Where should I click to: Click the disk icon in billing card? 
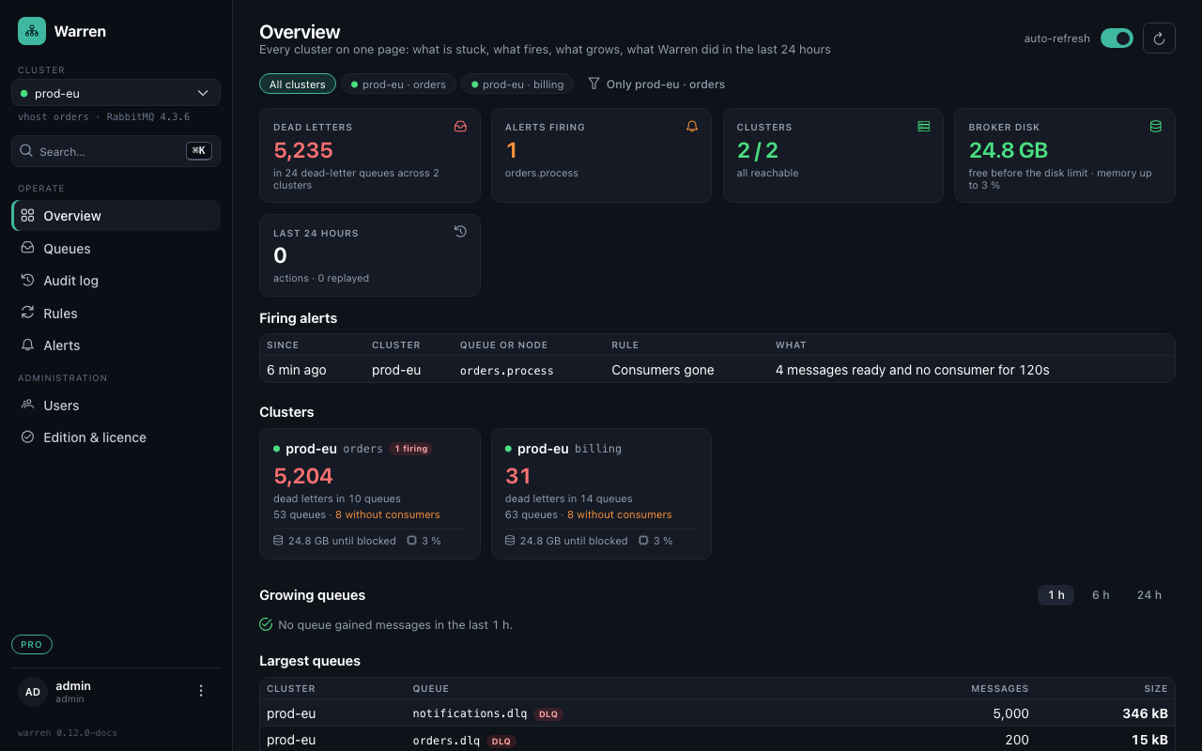click(510, 541)
